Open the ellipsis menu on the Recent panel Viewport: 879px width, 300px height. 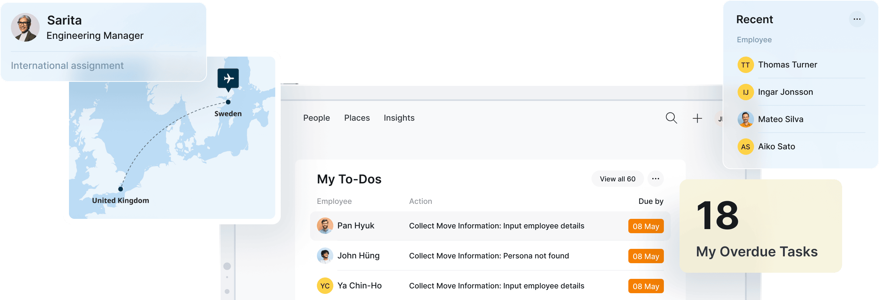coord(857,19)
